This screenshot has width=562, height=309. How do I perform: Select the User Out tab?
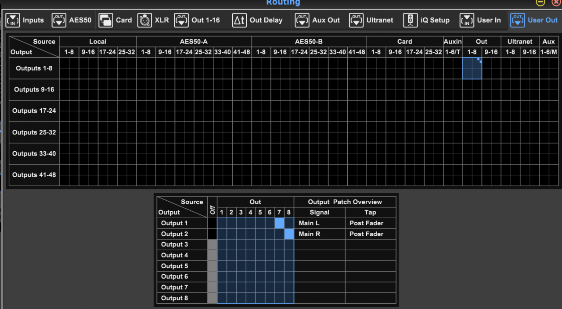534,20
